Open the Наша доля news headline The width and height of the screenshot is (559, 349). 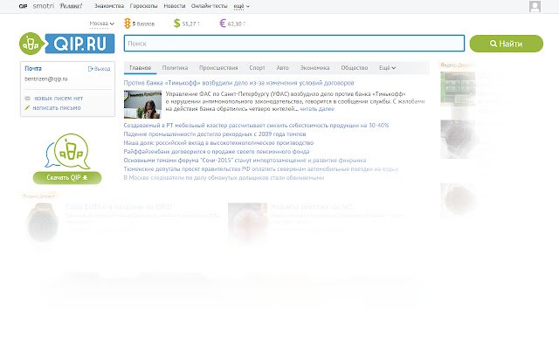pyautogui.click(x=218, y=143)
